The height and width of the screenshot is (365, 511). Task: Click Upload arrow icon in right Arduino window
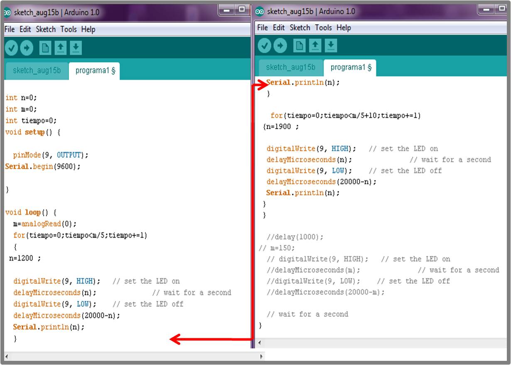pos(280,46)
